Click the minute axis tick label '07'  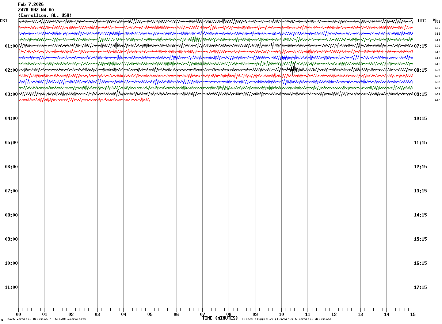(x=202, y=314)
